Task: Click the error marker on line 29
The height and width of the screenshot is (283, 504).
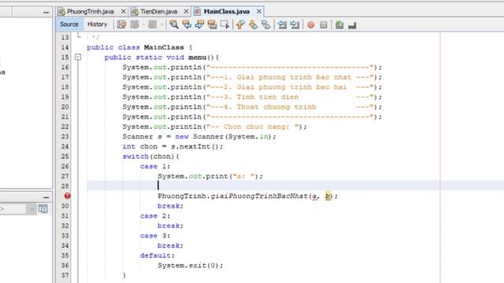Action: tap(67, 196)
